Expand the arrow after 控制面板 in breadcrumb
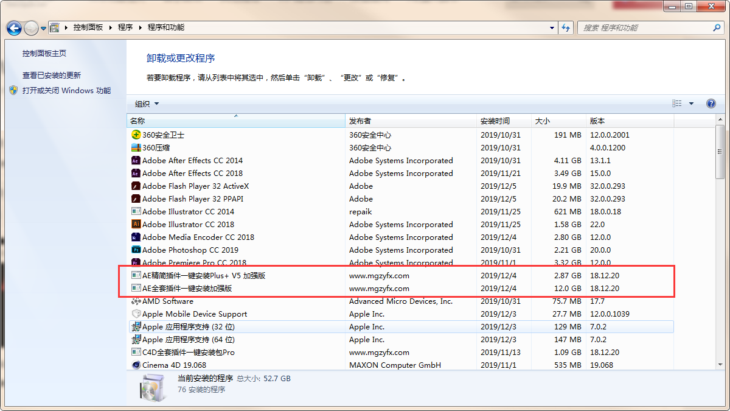Viewport: 730px width, 411px height. click(x=110, y=27)
